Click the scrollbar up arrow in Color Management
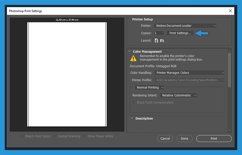The image size is (242, 155). point(229,50)
